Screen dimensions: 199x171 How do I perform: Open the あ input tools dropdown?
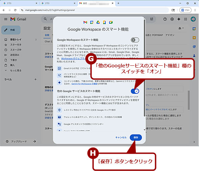181,28
